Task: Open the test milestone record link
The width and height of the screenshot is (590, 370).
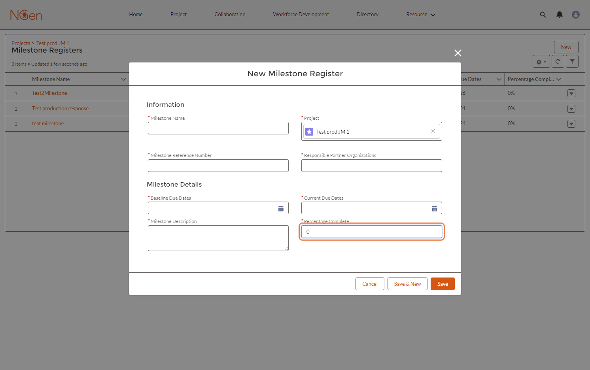Action: pos(48,124)
